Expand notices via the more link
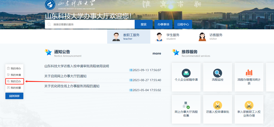This screenshot has height=127, width=274. [x=157, y=53]
